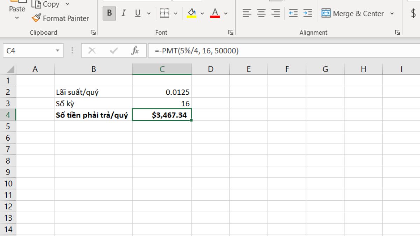
Task: Open font color dropdown arrow
Action: pyautogui.click(x=226, y=14)
